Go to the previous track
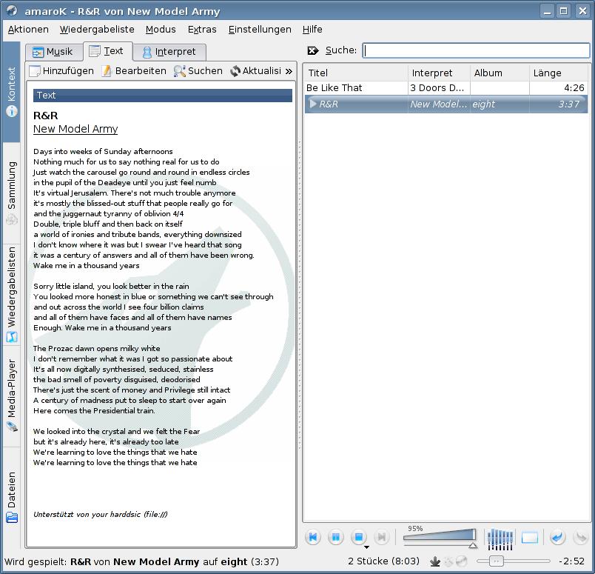The width and height of the screenshot is (595, 574). pyautogui.click(x=313, y=537)
